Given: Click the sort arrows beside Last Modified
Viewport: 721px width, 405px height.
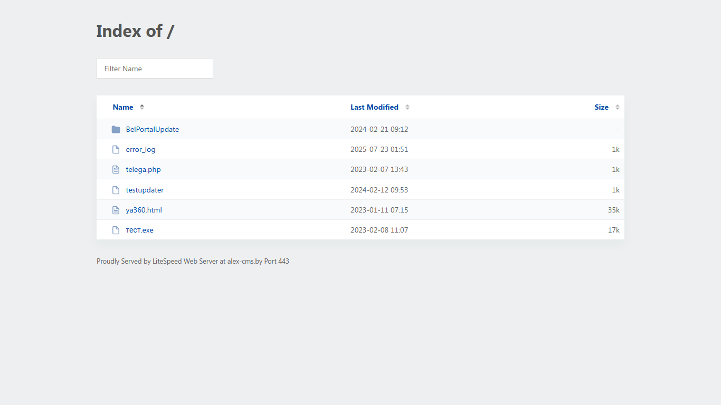Looking at the screenshot, I should 407,107.
